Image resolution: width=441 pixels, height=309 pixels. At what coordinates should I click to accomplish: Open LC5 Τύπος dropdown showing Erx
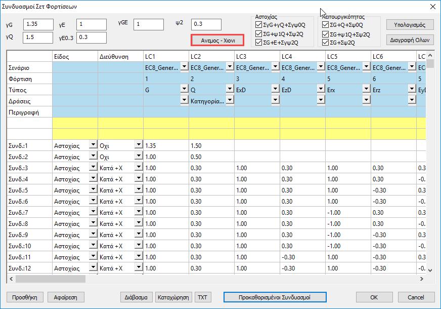366,89
